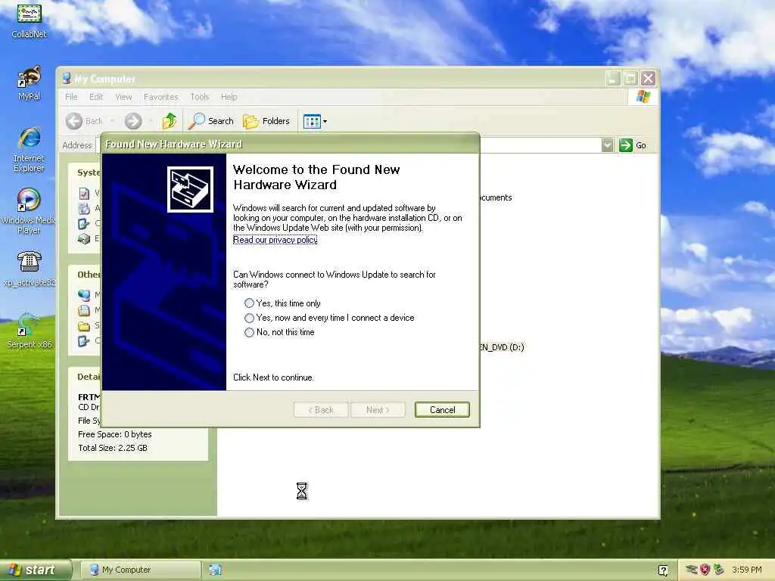Launch Internet Explorer from the desktop
This screenshot has width=775, height=581.
pos(30,149)
